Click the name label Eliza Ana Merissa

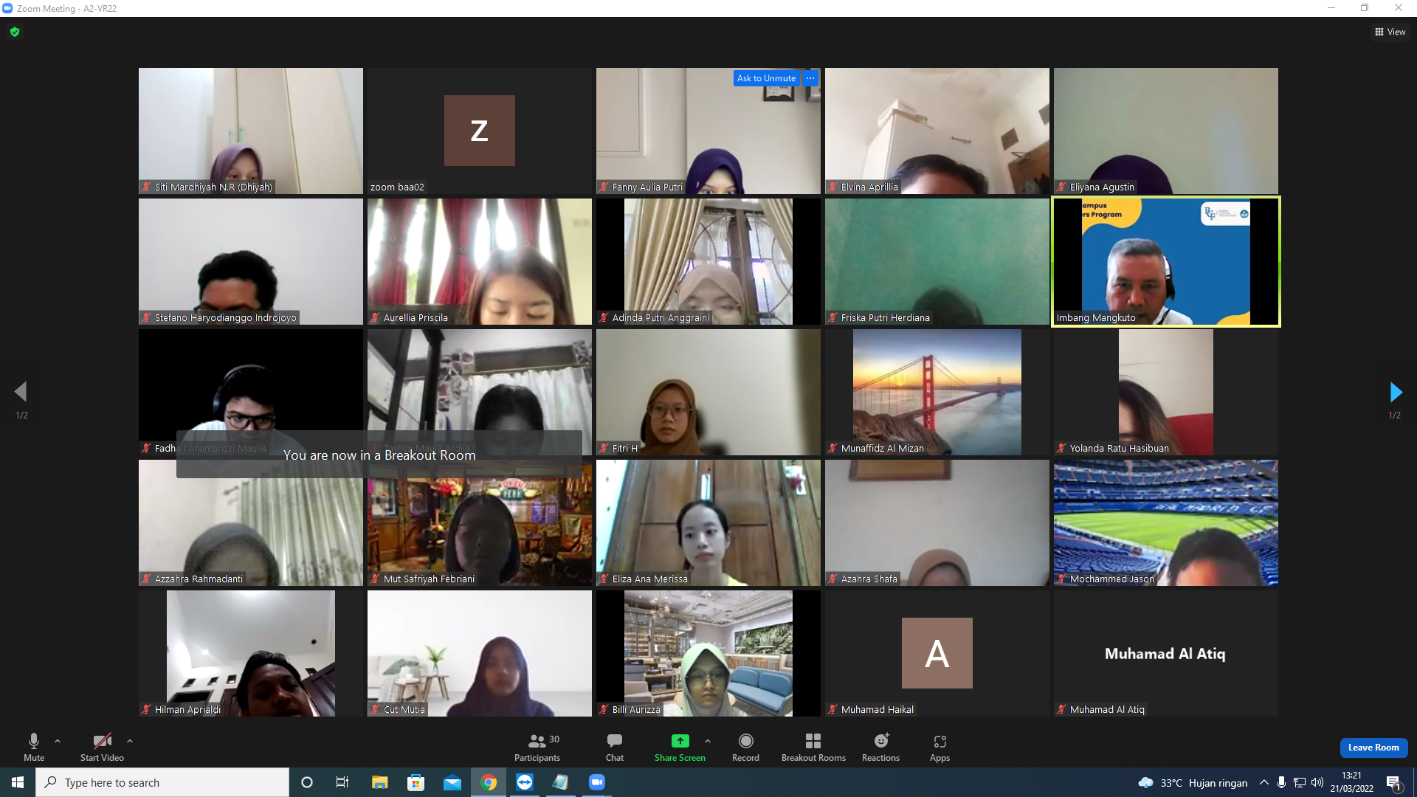pos(649,579)
